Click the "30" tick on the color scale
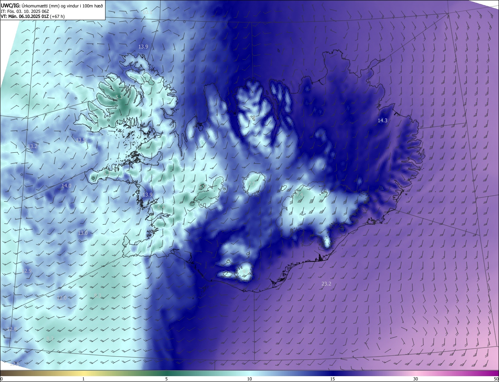499x382 pixels. coord(416,379)
